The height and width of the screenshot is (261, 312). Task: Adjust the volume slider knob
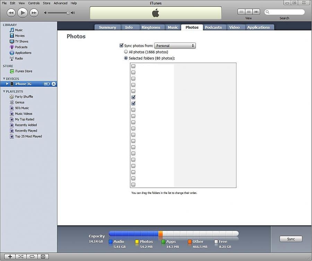68,13
